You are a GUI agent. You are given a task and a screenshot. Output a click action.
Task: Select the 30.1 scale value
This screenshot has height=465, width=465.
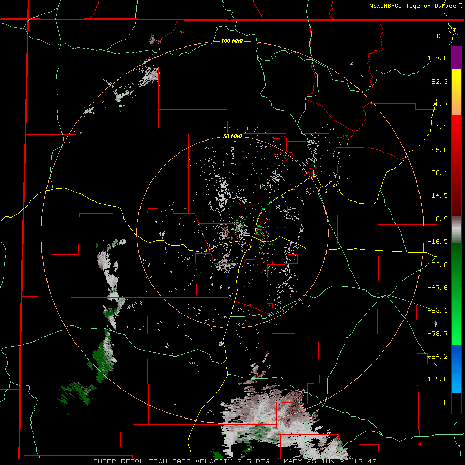[440, 173]
